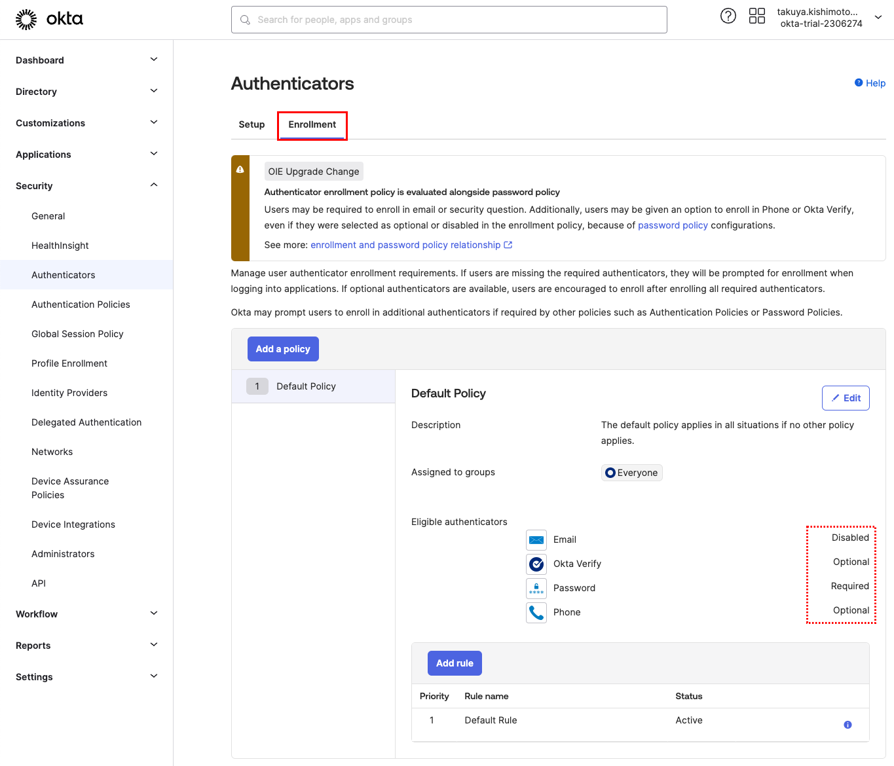The image size is (894, 766).
Task: Switch to the Setup tab
Action: tap(251, 124)
